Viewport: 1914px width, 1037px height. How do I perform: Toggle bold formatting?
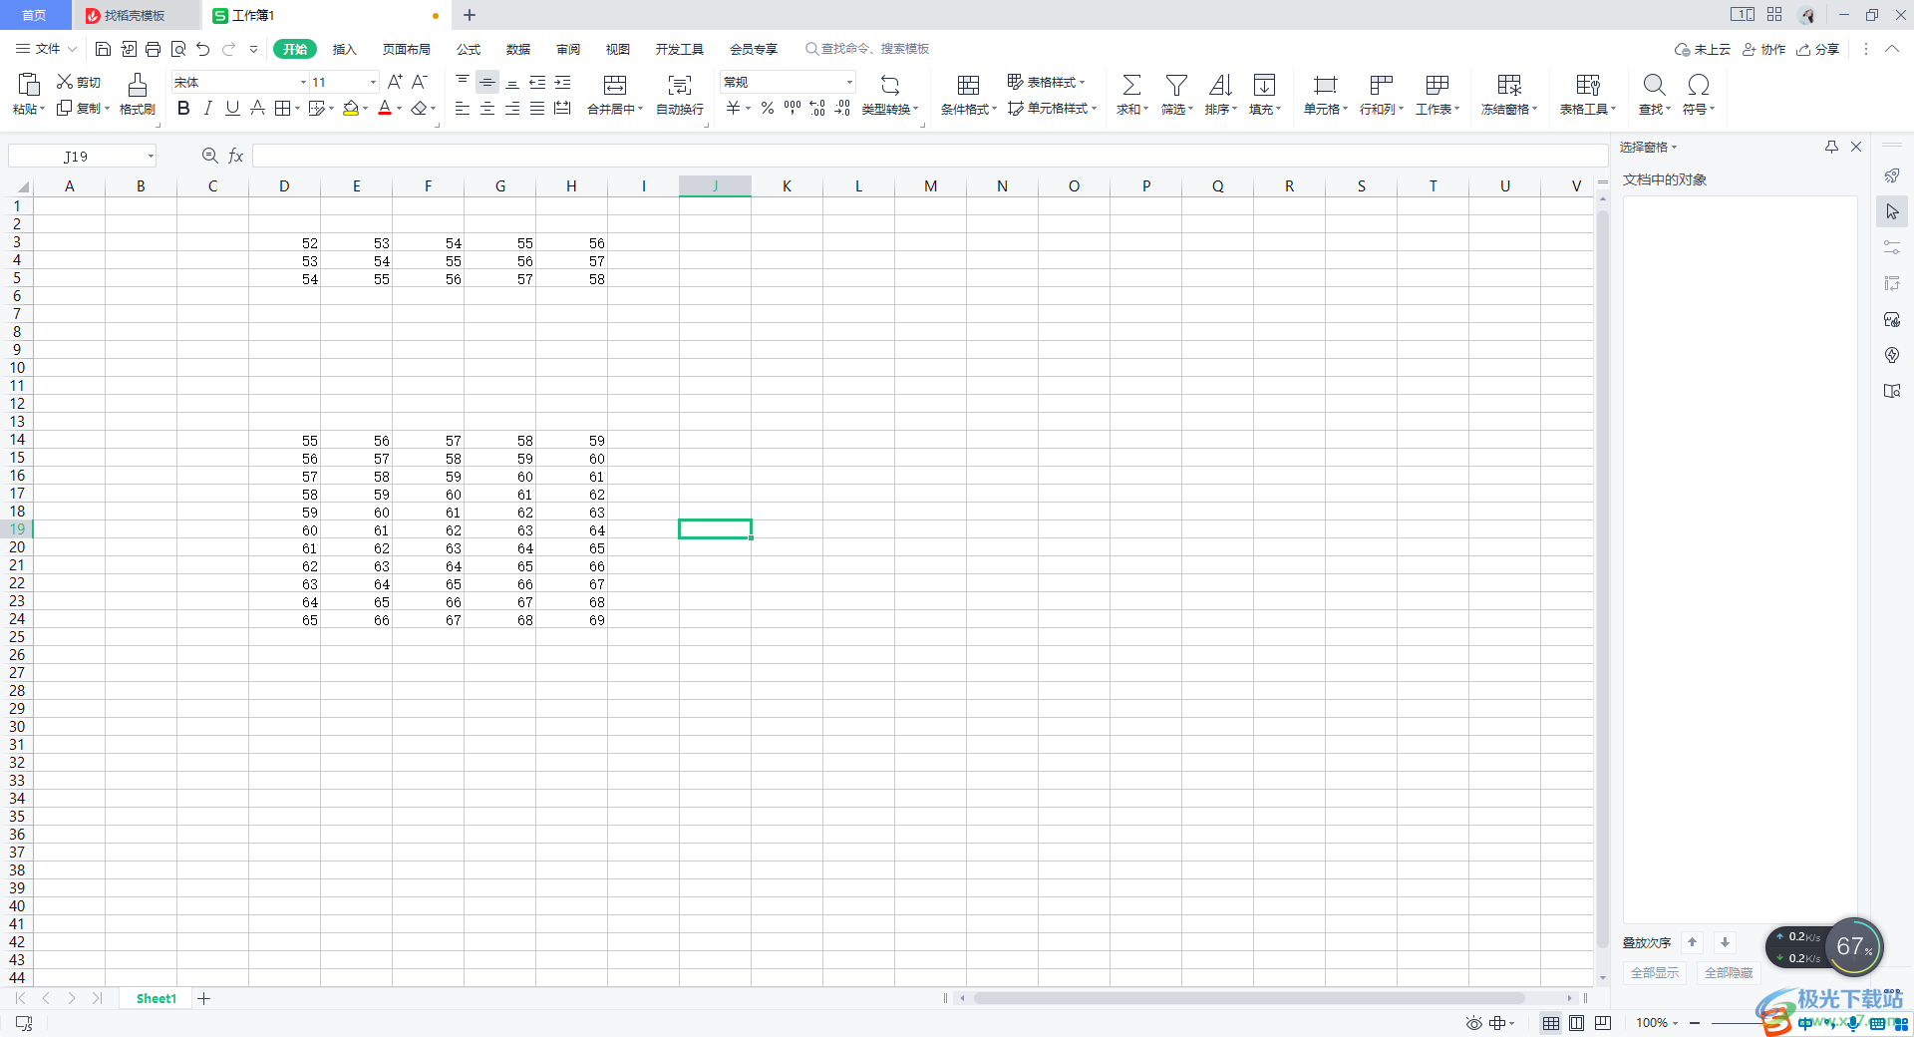pyautogui.click(x=183, y=108)
